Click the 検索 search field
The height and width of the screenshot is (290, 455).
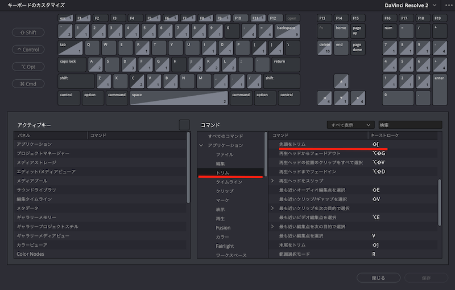(410, 125)
